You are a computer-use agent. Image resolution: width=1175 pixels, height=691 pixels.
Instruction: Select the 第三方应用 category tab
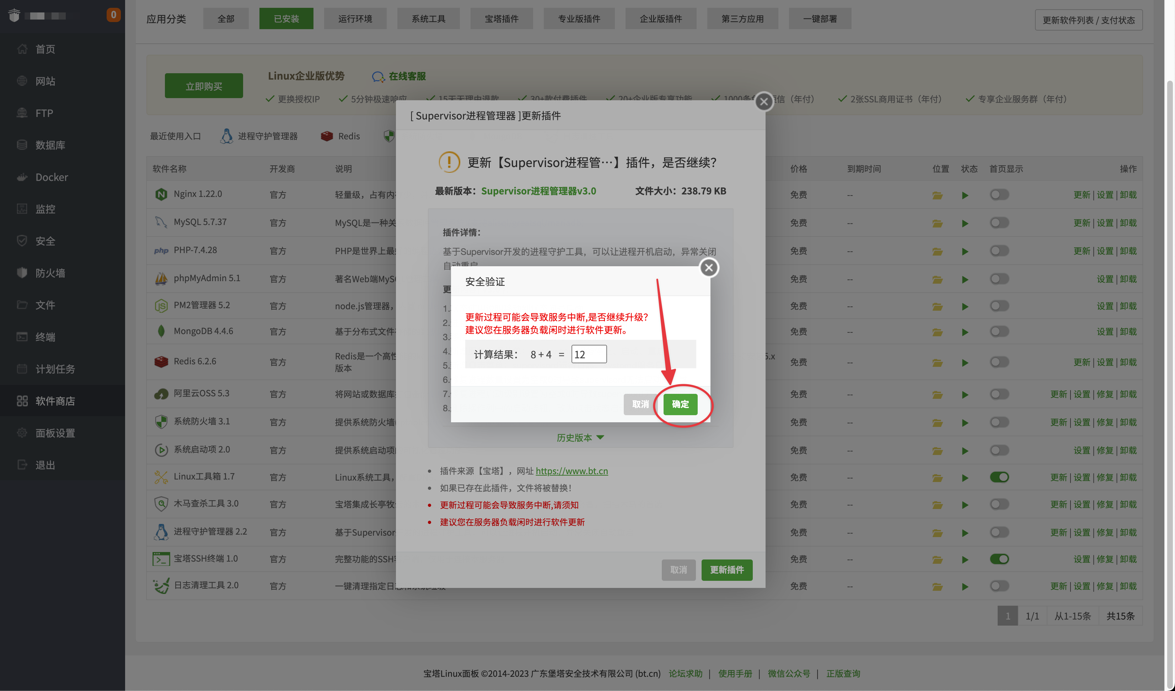click(x=742, y=18)
